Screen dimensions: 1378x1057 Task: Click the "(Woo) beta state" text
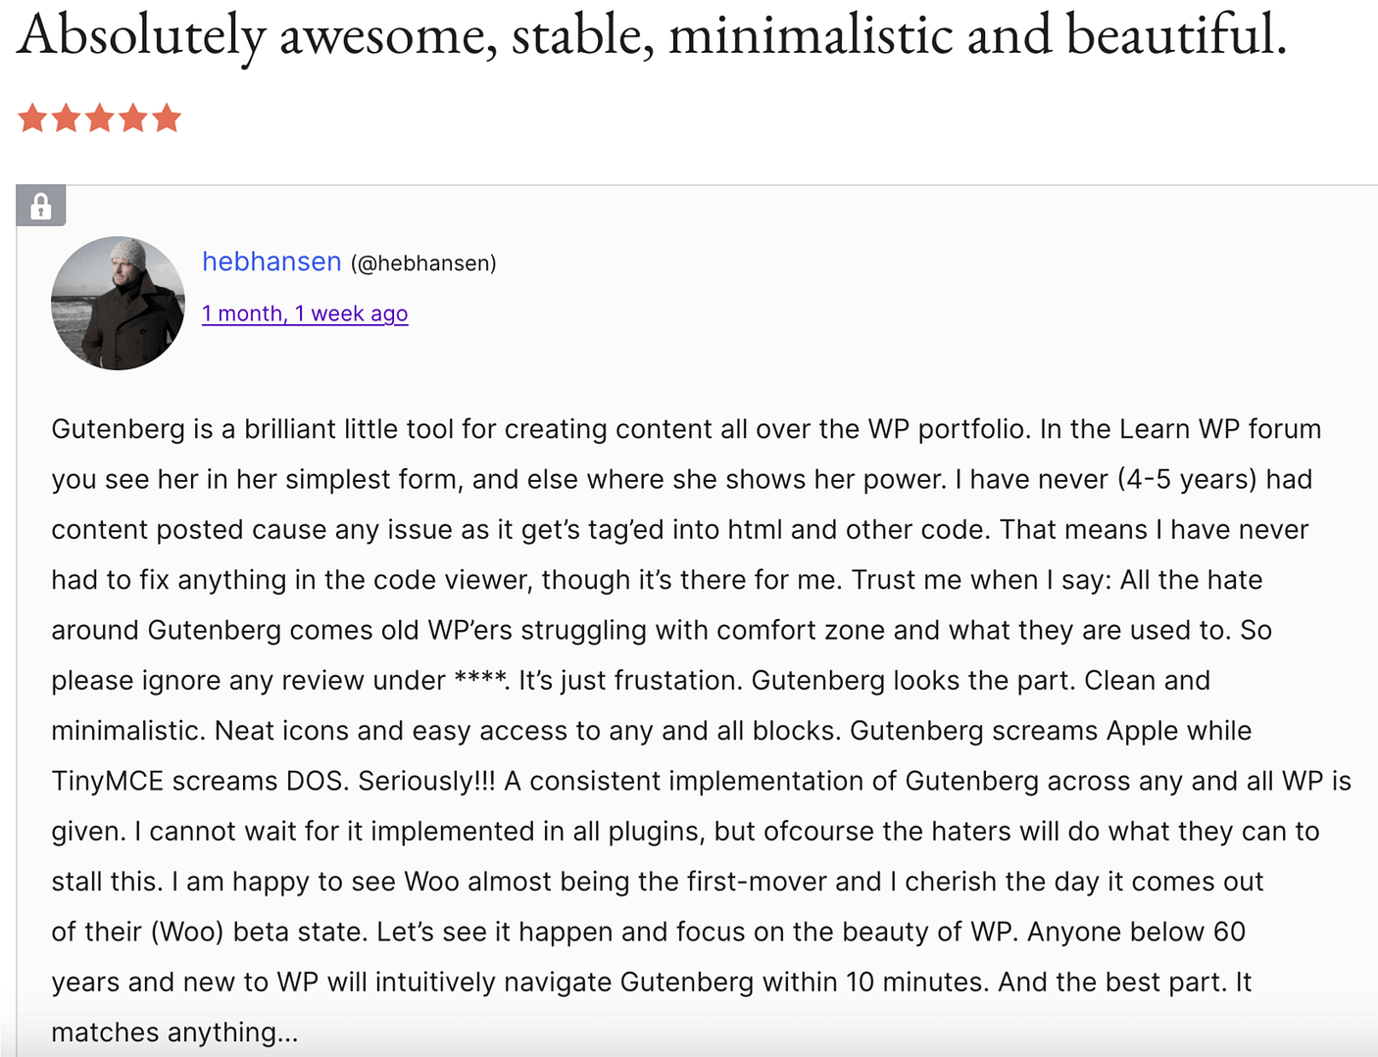click(x=259, y=932)
